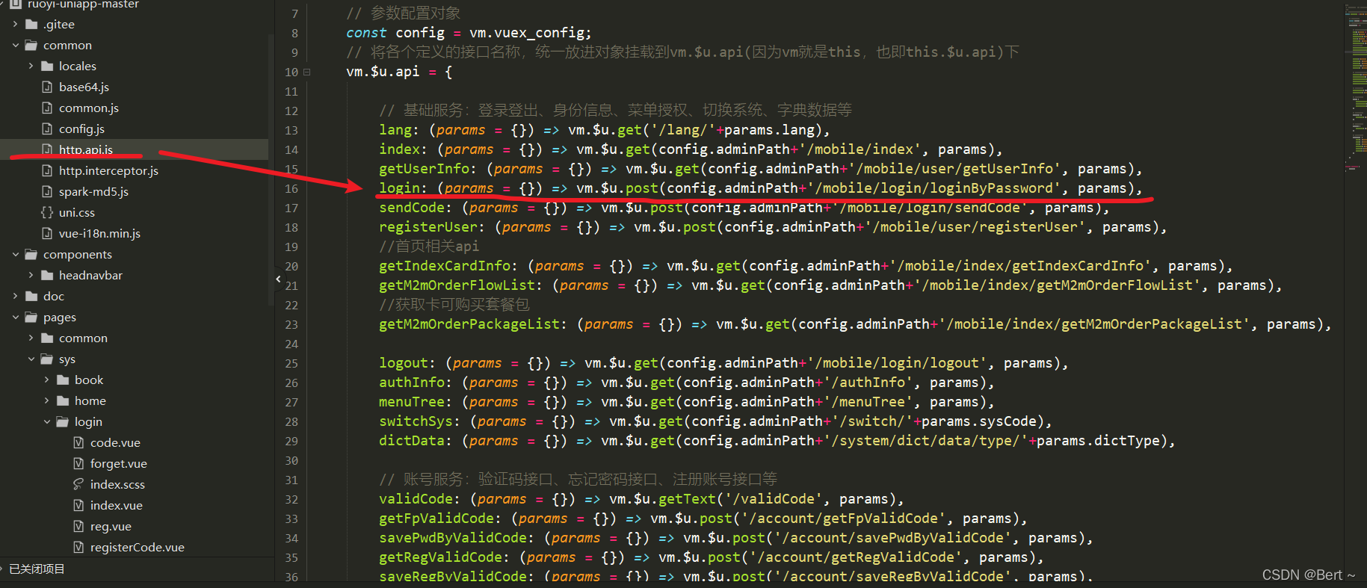
Task: Click 'validCode' on line 32
Action: coord(416,499)
